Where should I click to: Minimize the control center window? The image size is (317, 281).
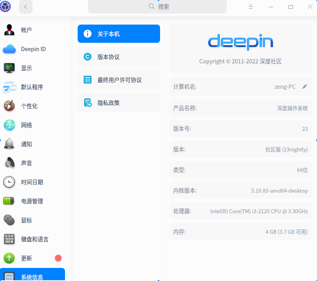coord(271,7)
